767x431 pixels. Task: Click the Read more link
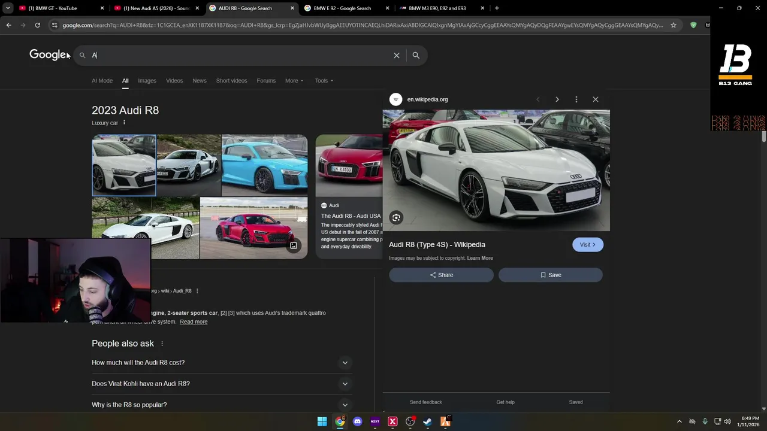pyautogui.click(x=194, y=321)
